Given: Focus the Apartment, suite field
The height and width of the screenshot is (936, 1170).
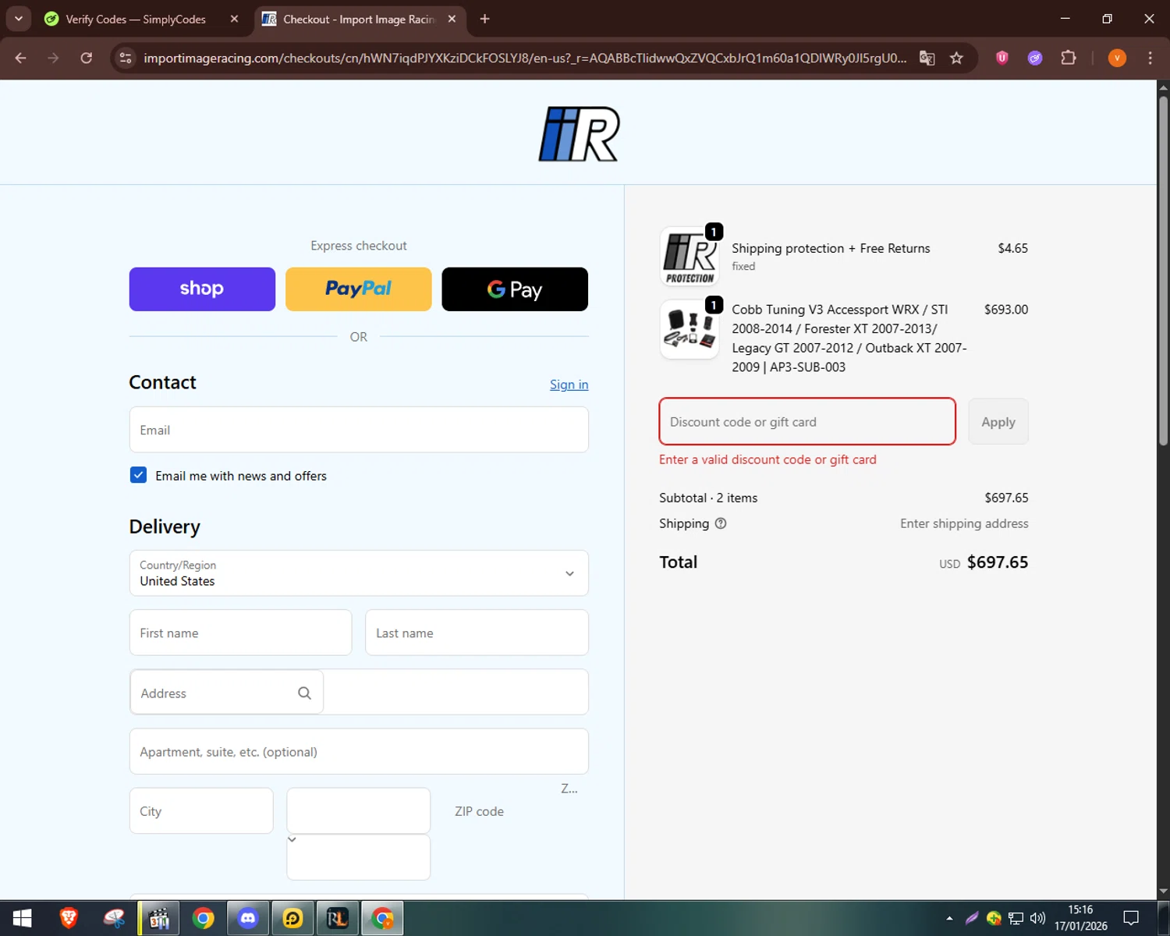Looking at the screenshot, I should point(359,751).
